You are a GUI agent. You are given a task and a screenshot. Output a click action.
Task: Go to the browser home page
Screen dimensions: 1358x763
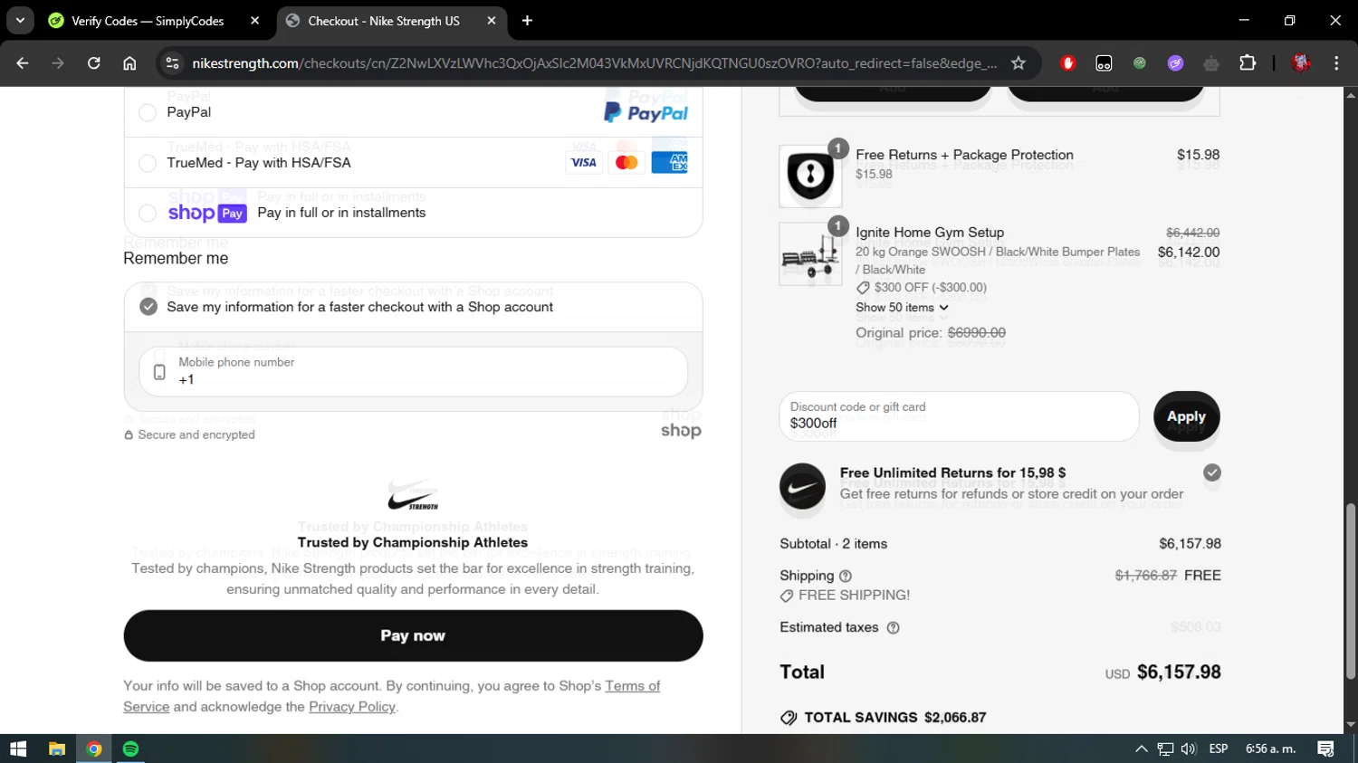pos(129,63)
